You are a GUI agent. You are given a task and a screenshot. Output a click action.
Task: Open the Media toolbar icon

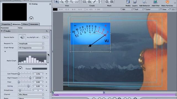128,2
